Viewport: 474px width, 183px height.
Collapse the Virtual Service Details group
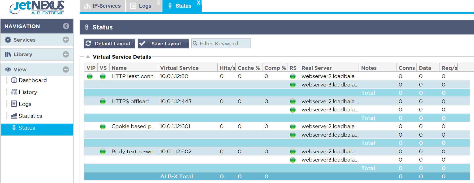tap(88, 57)
